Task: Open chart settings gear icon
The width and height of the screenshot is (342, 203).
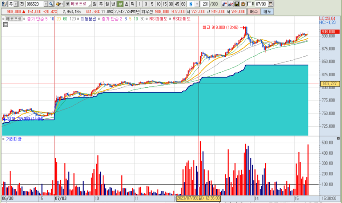Action: (243, 4)
